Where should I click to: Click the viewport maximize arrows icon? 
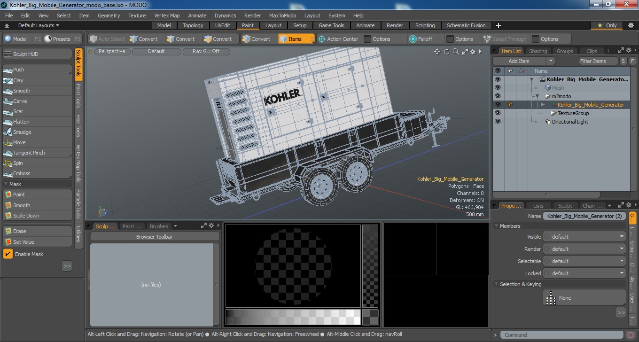click(464, 52)
